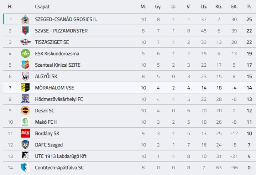Image resolution: width=256 pixels, height=175 pixels.
Task: Click the Mórahalom VSE yellow-black logo
Action: point(25,88)
